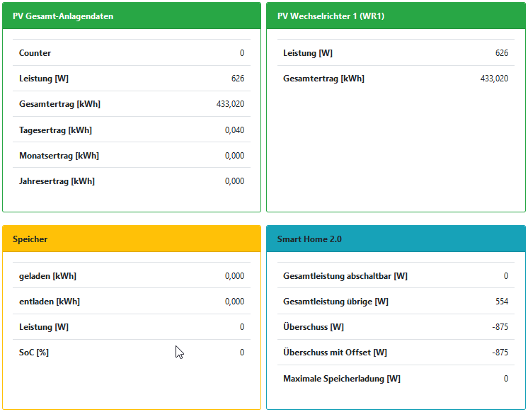Click Tagesertrag [kWh] label
This screenshot has height=412, width=528.
(55, 130)
